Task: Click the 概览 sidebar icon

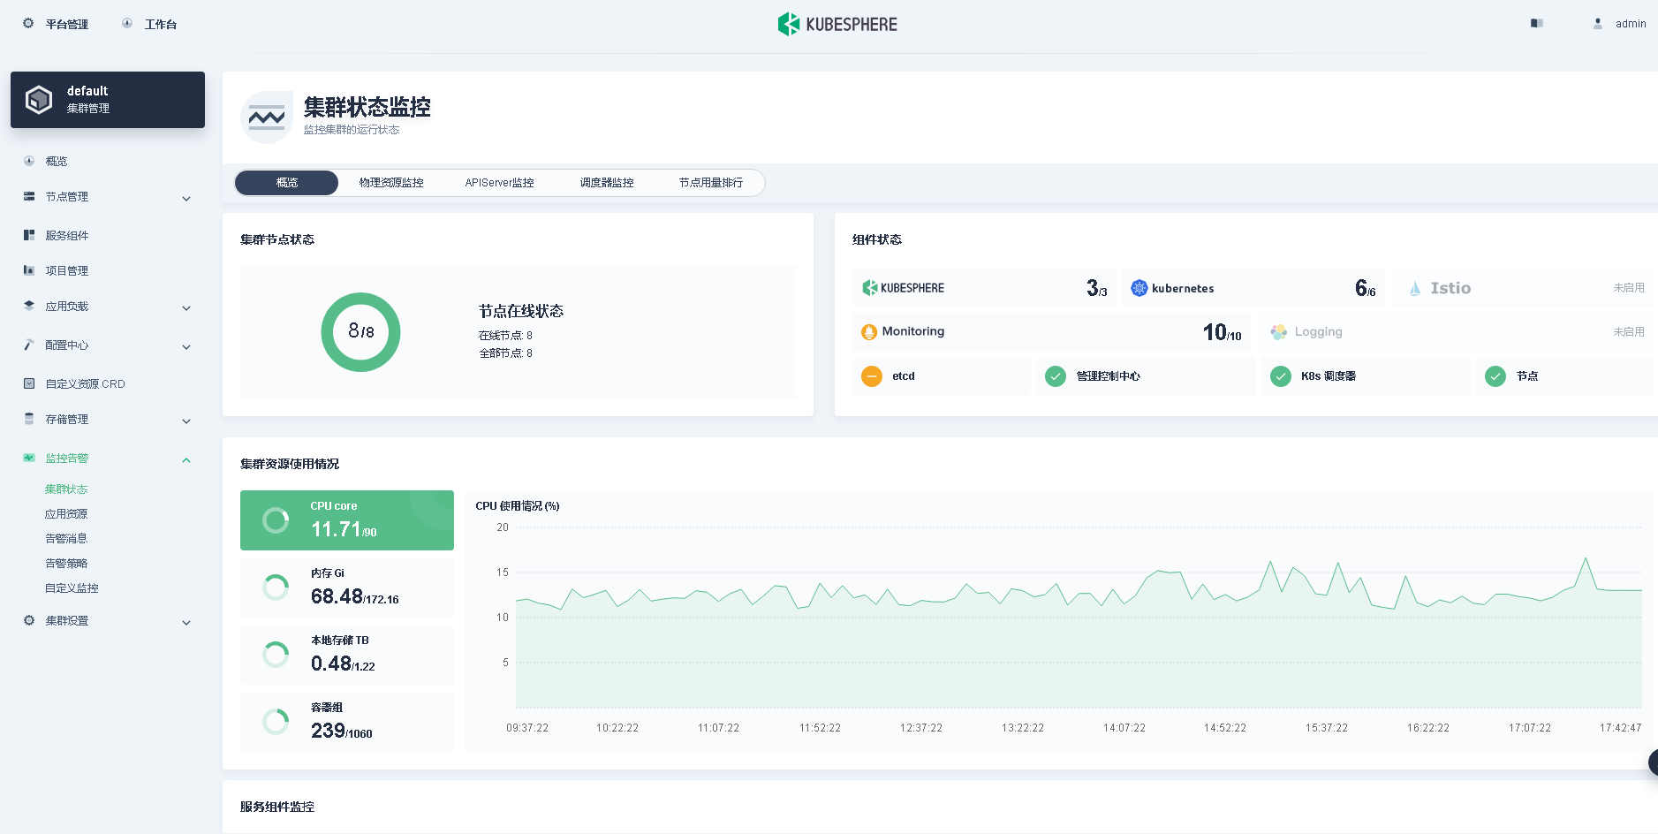Action: coord(29,161)
